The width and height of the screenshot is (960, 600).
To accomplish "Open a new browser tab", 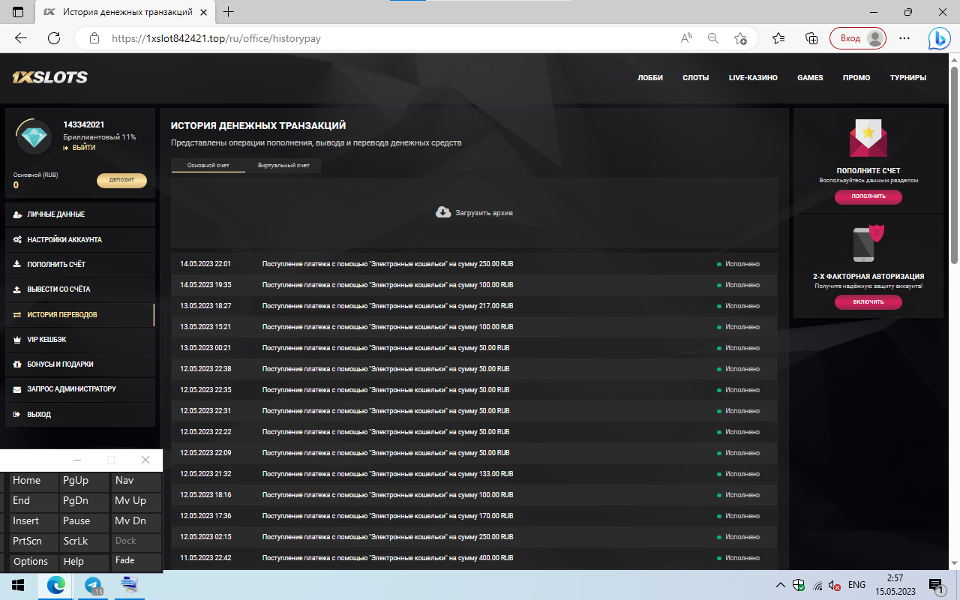I will (x=229, y=12).
